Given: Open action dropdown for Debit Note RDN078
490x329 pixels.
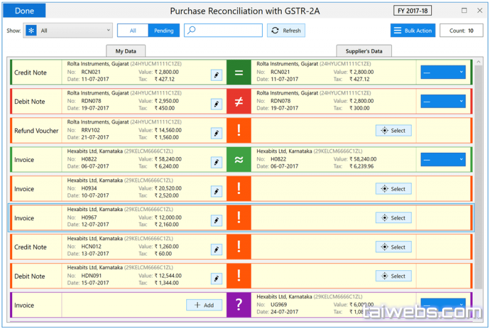Looking at the screenshot, I should (x=443, y=102).
